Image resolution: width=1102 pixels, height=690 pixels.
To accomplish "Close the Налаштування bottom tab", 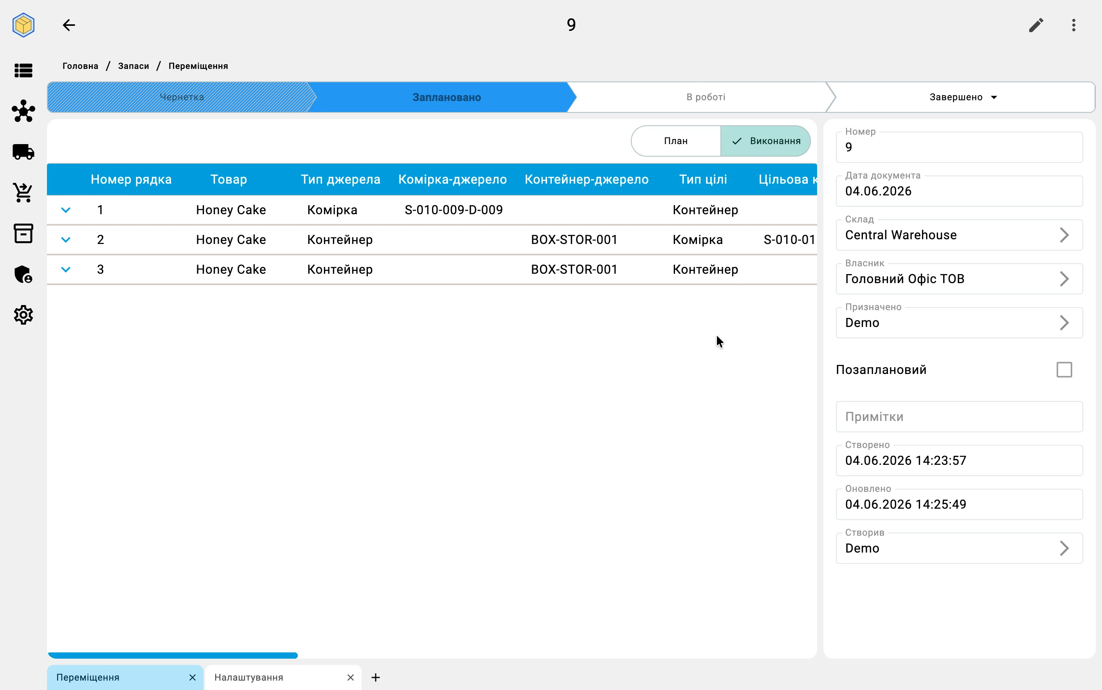I will click(x=350, y=677).
